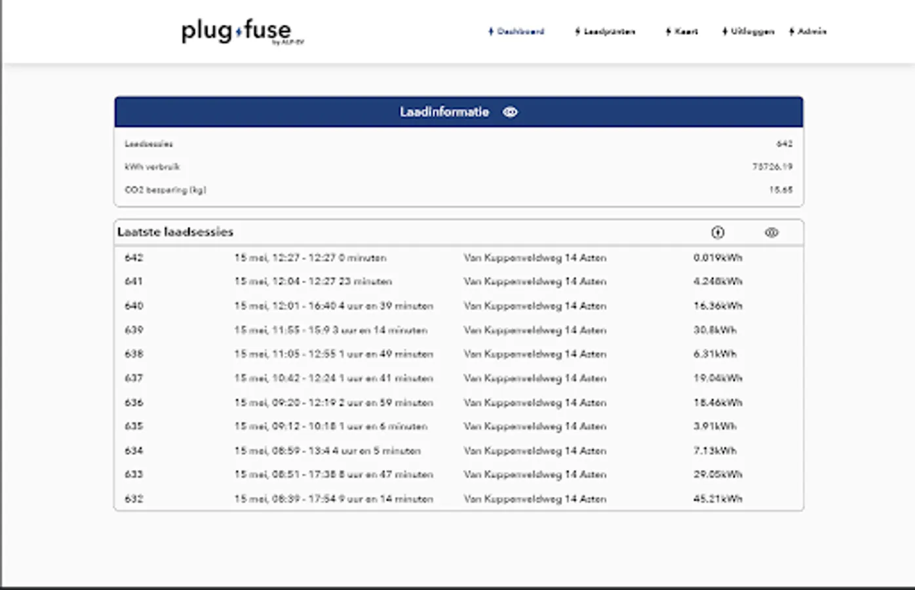Click time entry '08:51 - 17:38 8 uur en 47 minuten'
This screenshot has width=915, height=590.
334,475
